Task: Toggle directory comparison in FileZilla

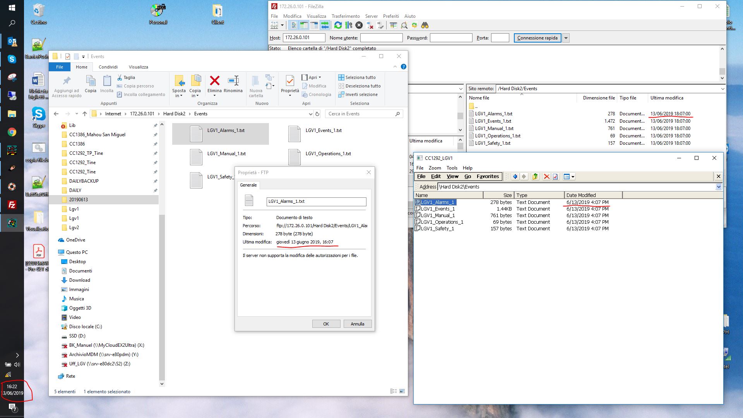Action: pos(404,25)
